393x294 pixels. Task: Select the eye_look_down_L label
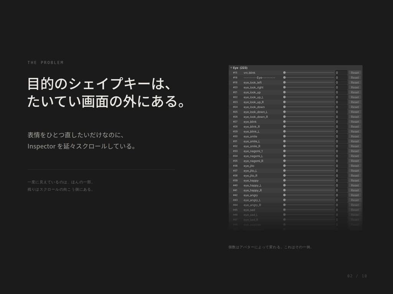255,112
